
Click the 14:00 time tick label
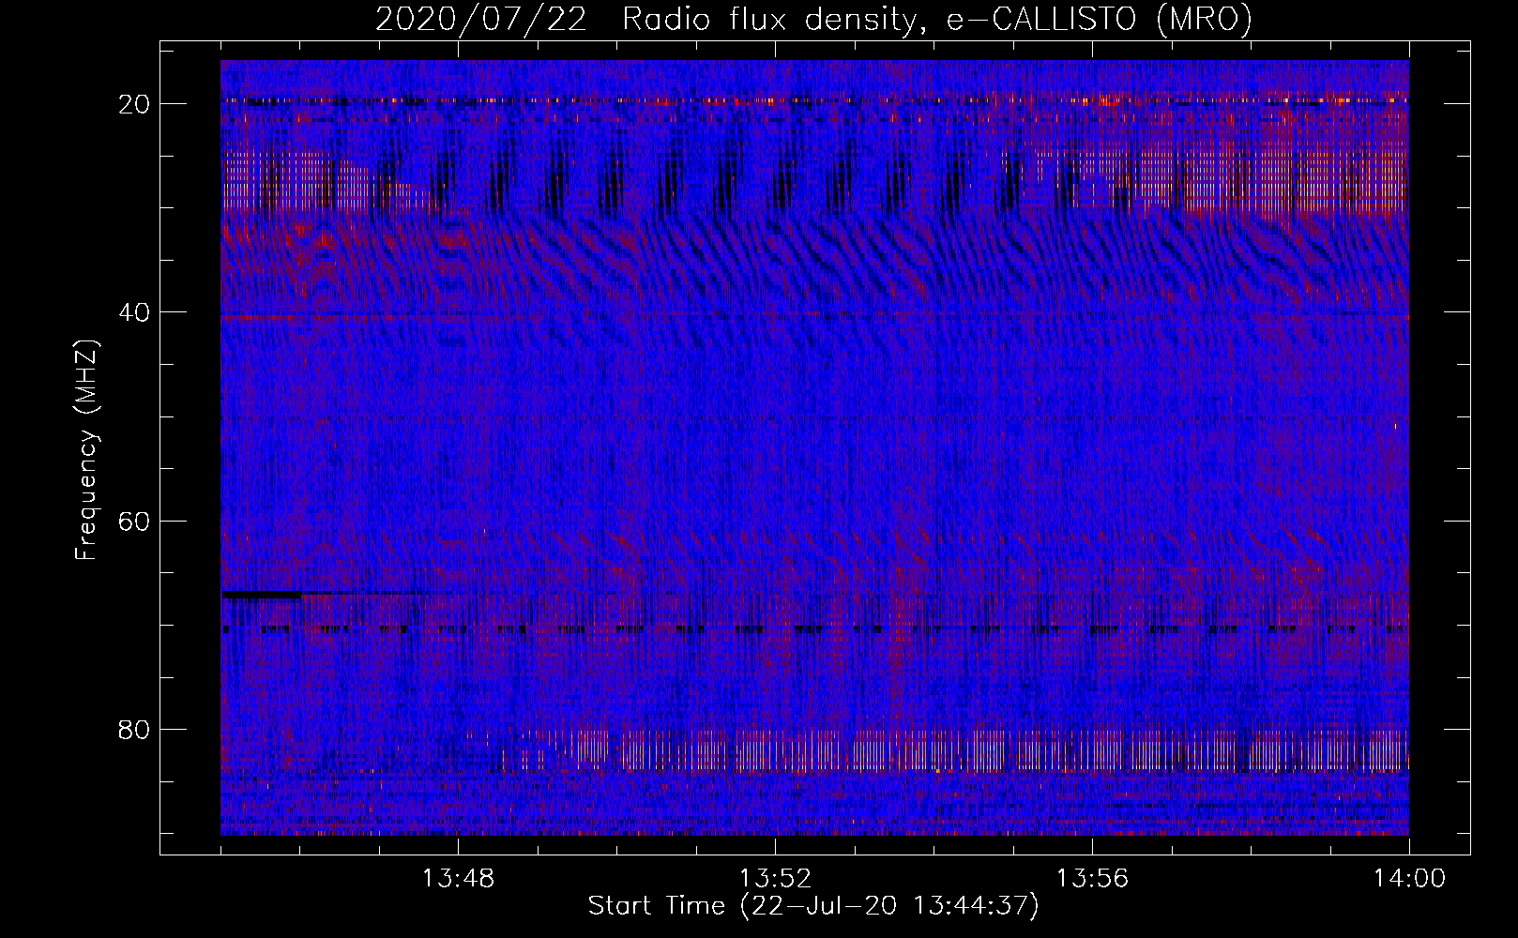tap(1409, 879)
